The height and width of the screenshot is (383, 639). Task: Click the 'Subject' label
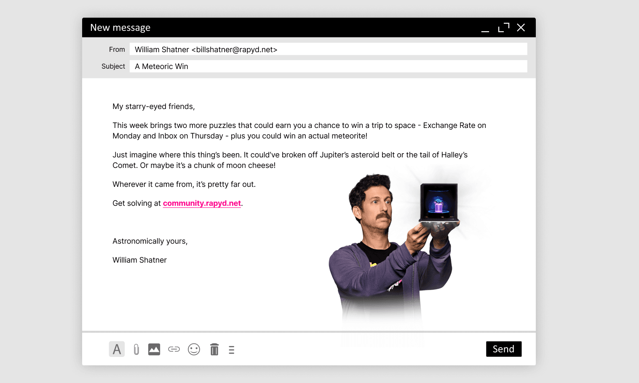pos(113,66)
